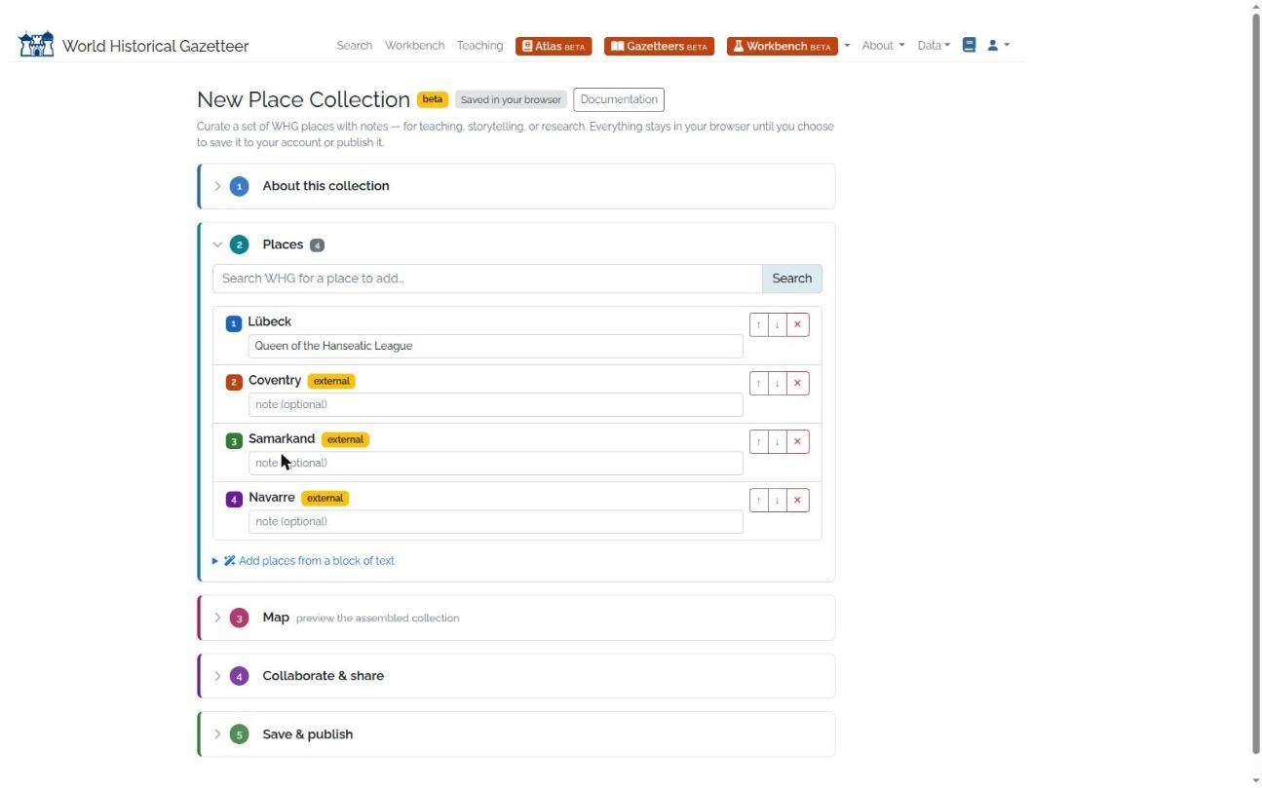Click the Samarkand place name

282,438
